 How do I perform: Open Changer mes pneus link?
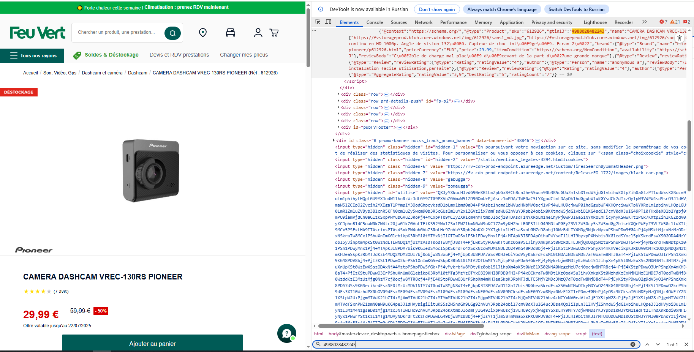[x=244, y=55]
